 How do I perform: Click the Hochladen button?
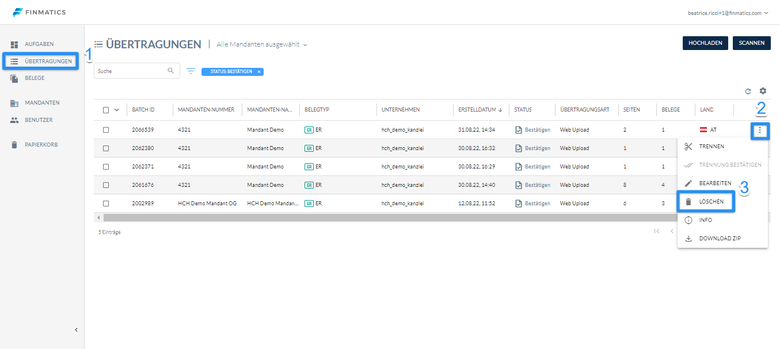pyautogui.click(x=705, y=43)
